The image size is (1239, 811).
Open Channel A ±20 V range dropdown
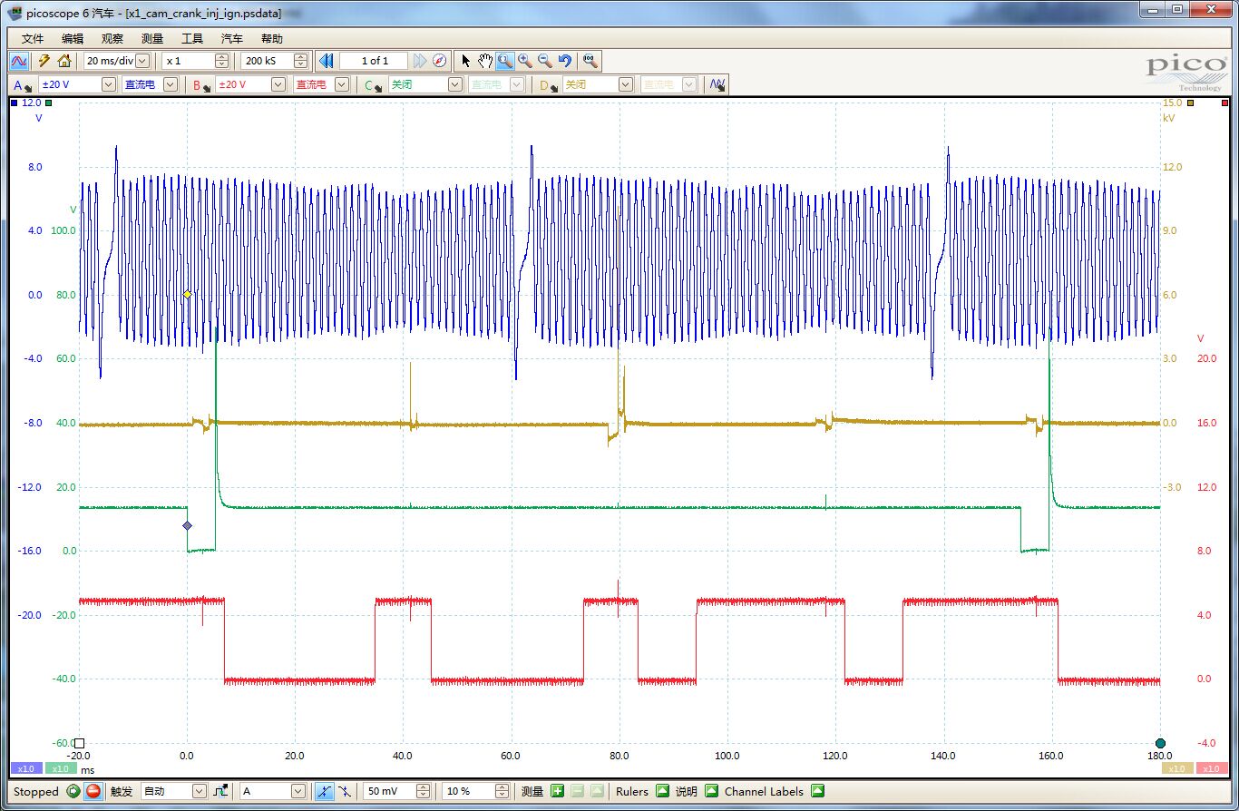tap(108, 84)
